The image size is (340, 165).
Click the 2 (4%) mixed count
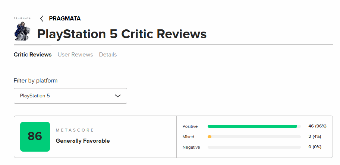point(315,136)
